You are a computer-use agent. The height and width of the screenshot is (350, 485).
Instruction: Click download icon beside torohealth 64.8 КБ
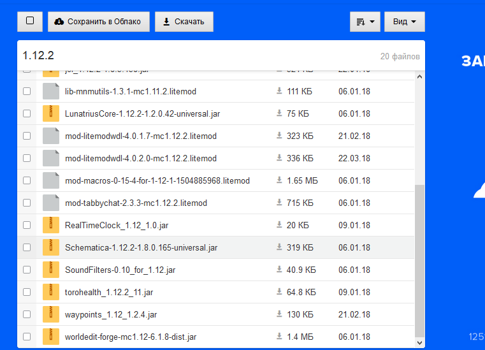pos(279,292)
